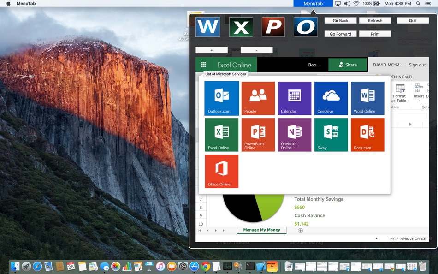Jump to first sheet navigation arrow

pos(200,231)
